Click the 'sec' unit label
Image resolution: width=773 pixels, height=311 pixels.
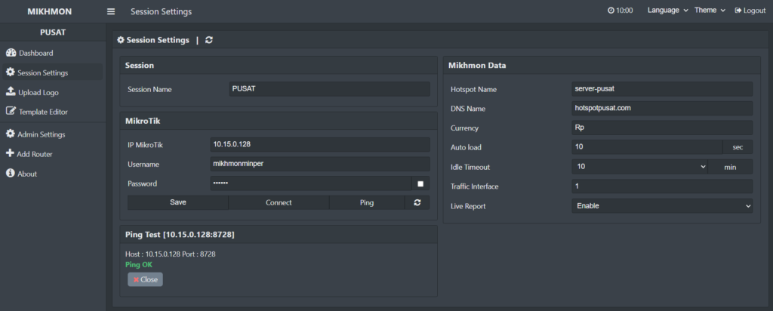click(x=738, y=147)
